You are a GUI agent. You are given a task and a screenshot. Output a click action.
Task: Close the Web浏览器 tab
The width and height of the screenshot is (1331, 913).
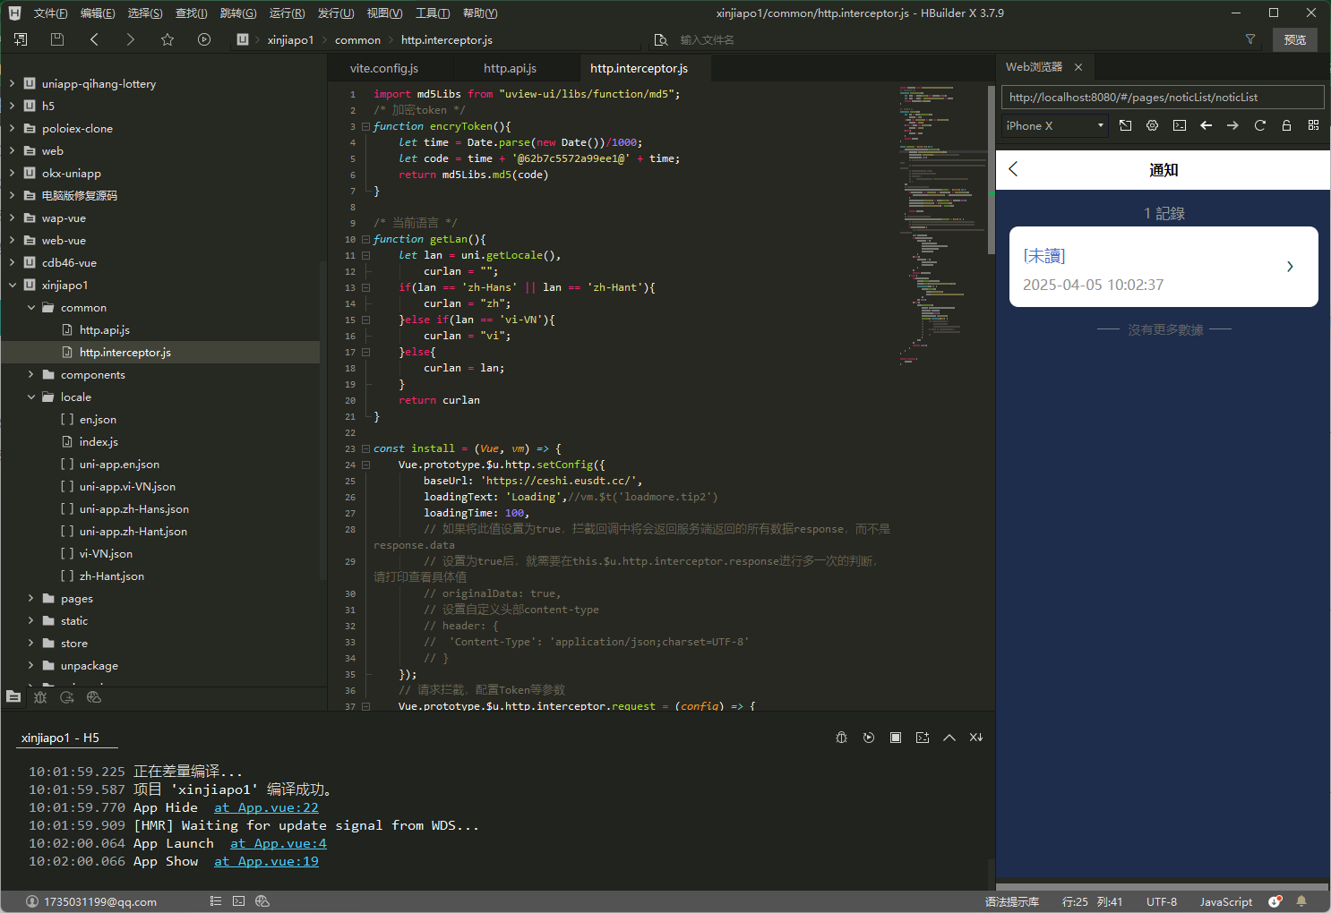[x=1078, y=67]
